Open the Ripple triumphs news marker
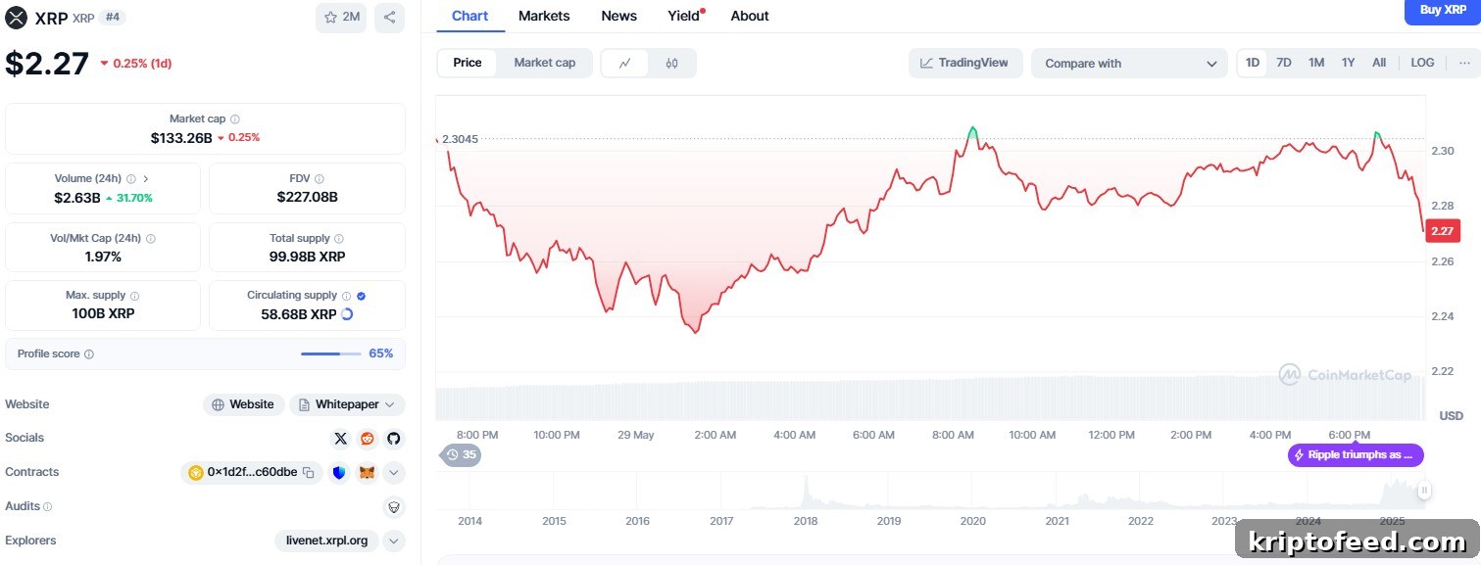The height and width of the screenshot is (565, 1481). coord(1356,455)
